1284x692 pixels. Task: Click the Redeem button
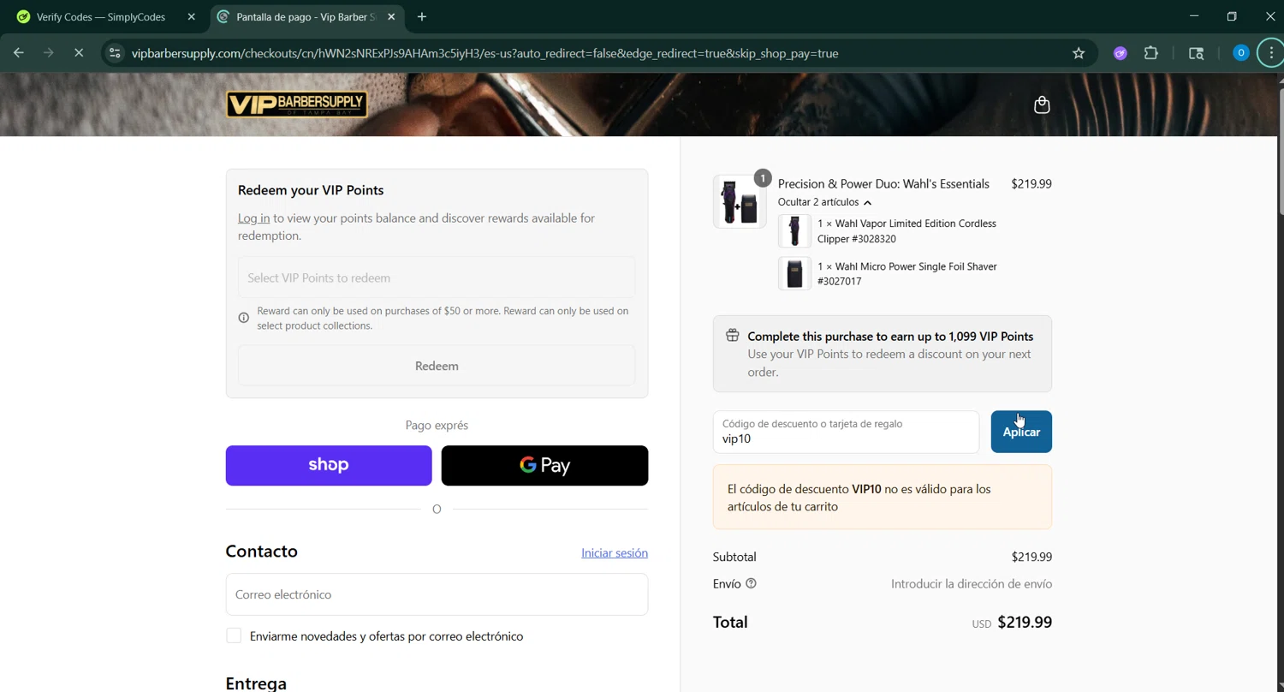tap(437, 366)
